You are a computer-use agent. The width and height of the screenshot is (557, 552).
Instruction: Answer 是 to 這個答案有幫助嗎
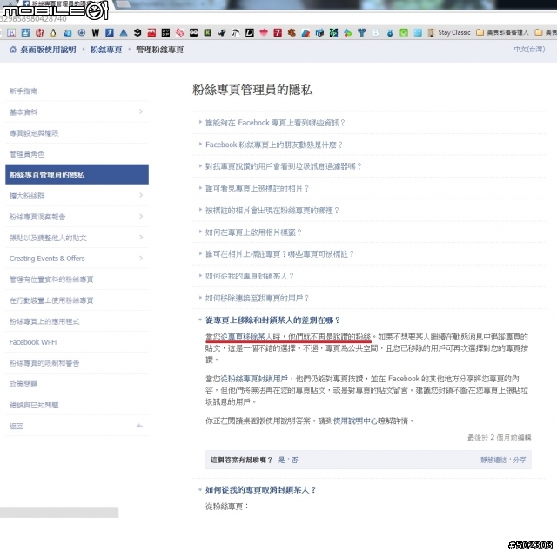(x=282, y=460)
